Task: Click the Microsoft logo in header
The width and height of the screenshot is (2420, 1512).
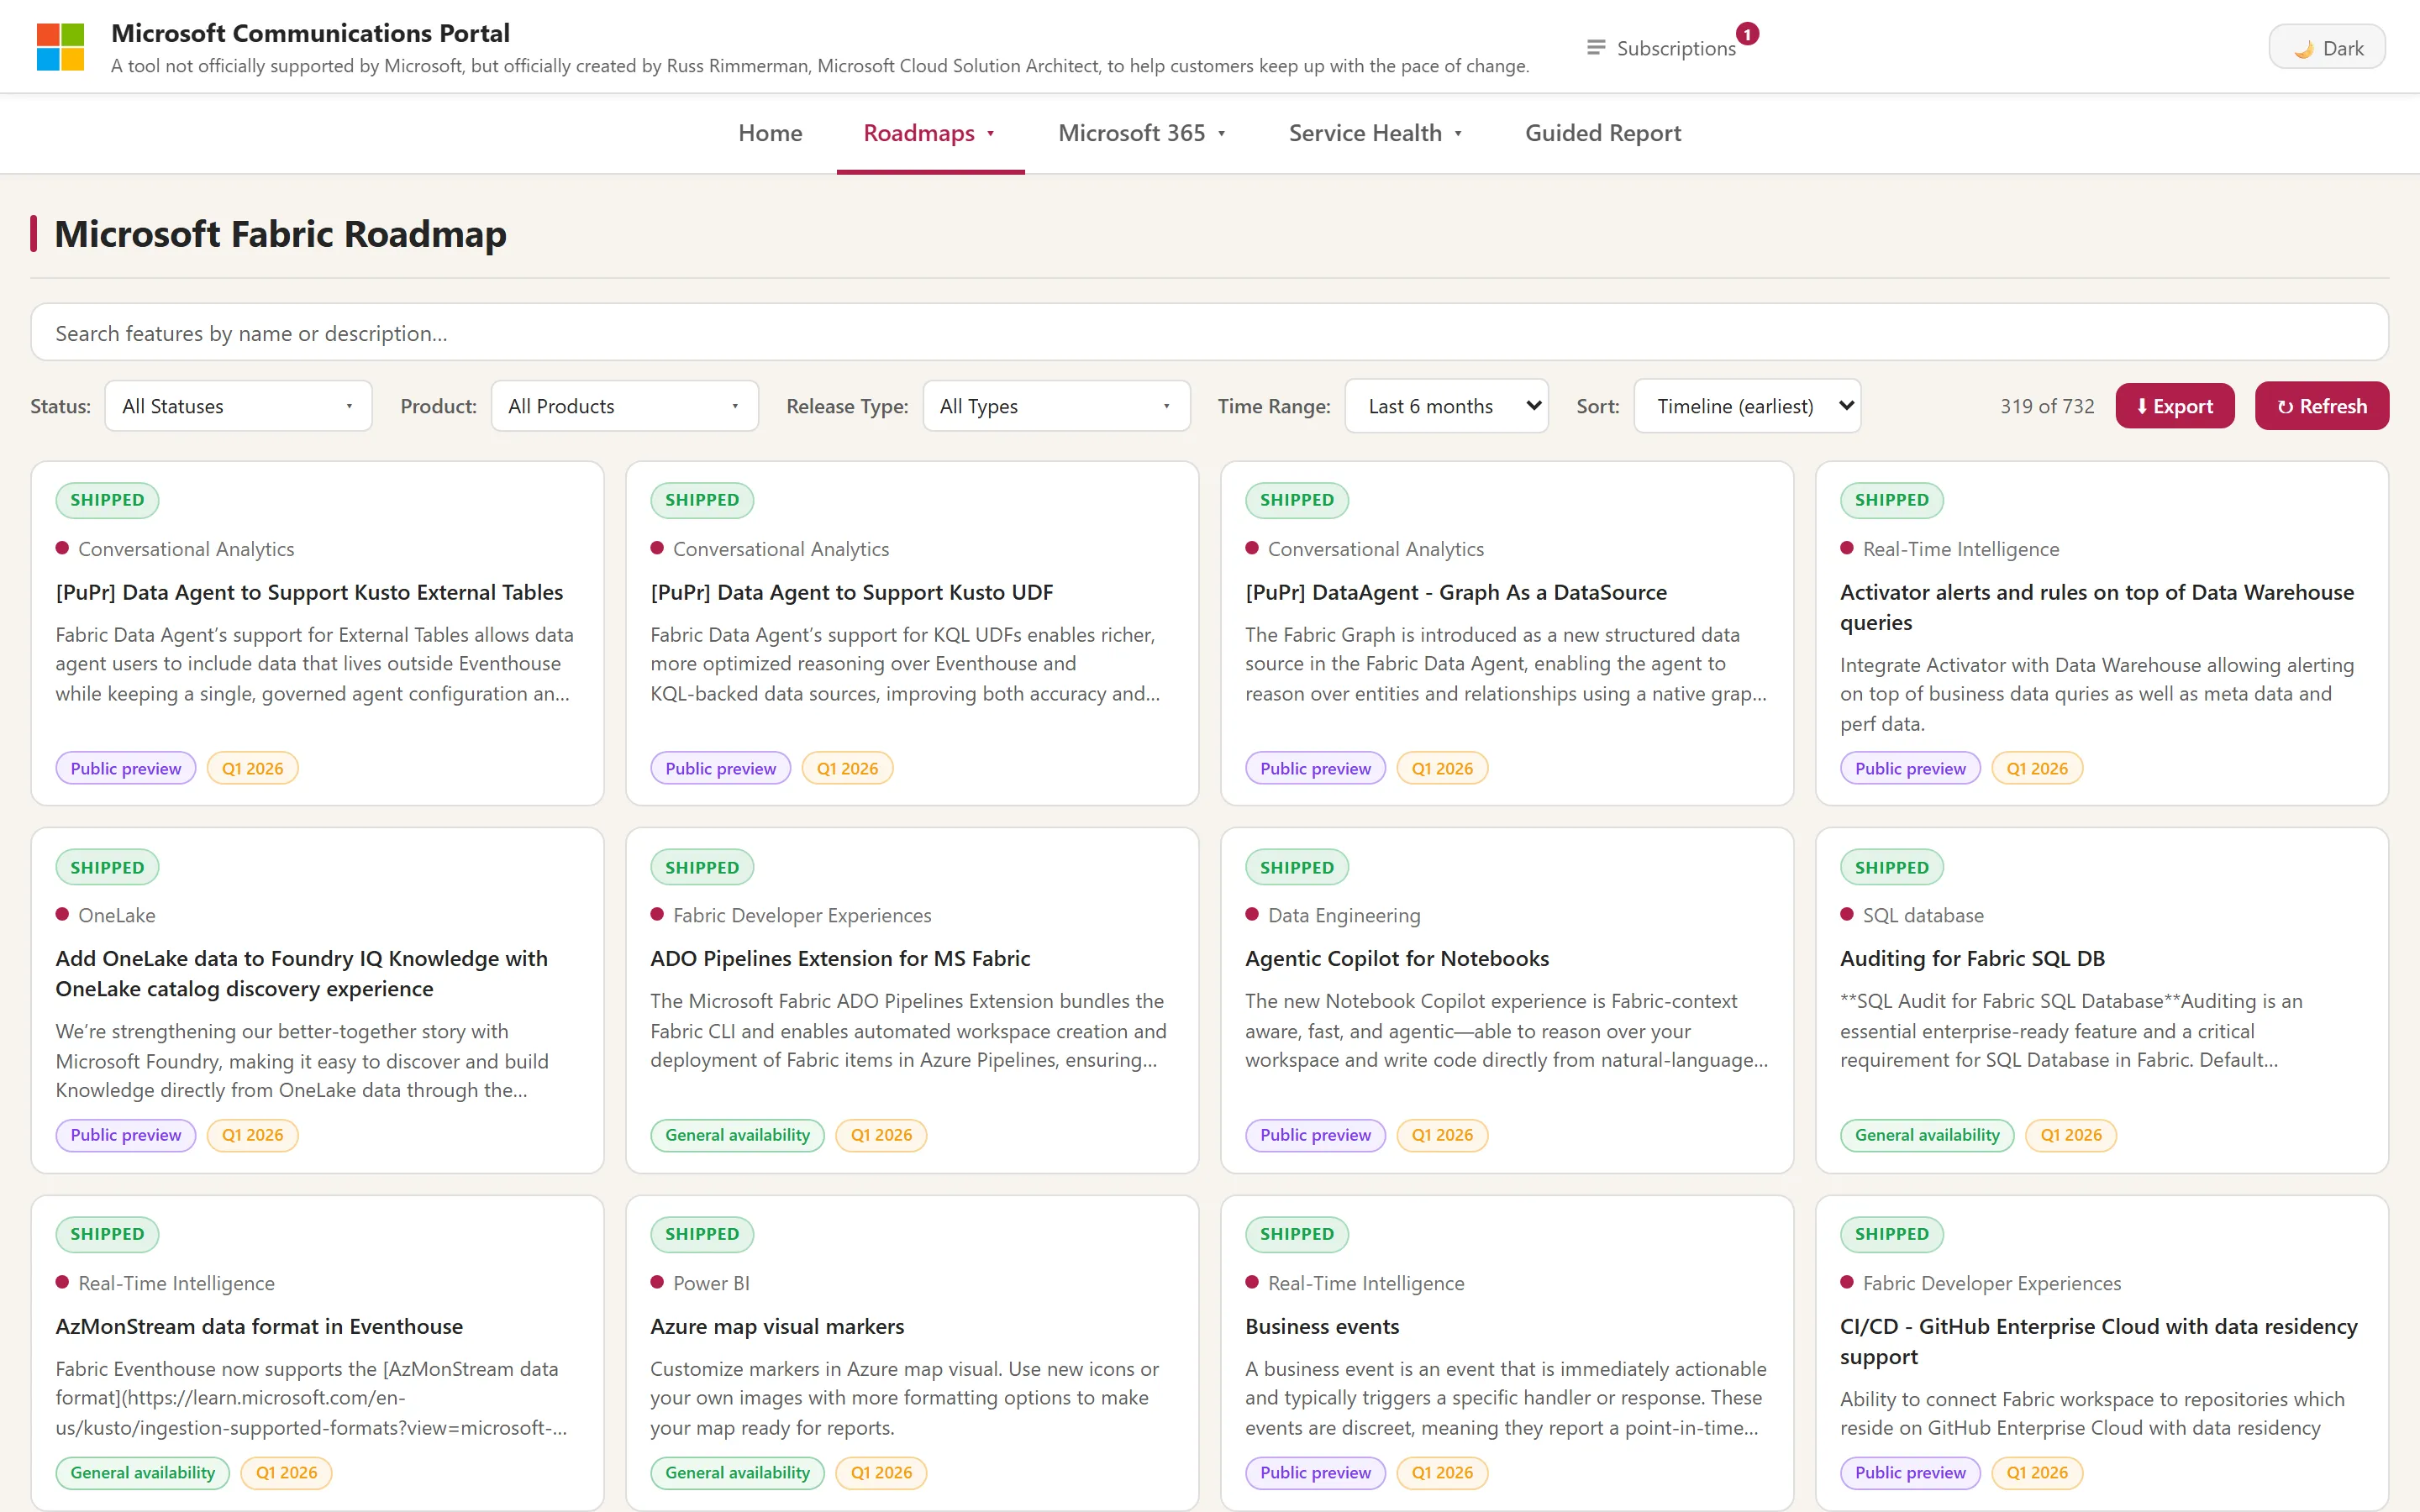Action: click(x=60, y=47)
